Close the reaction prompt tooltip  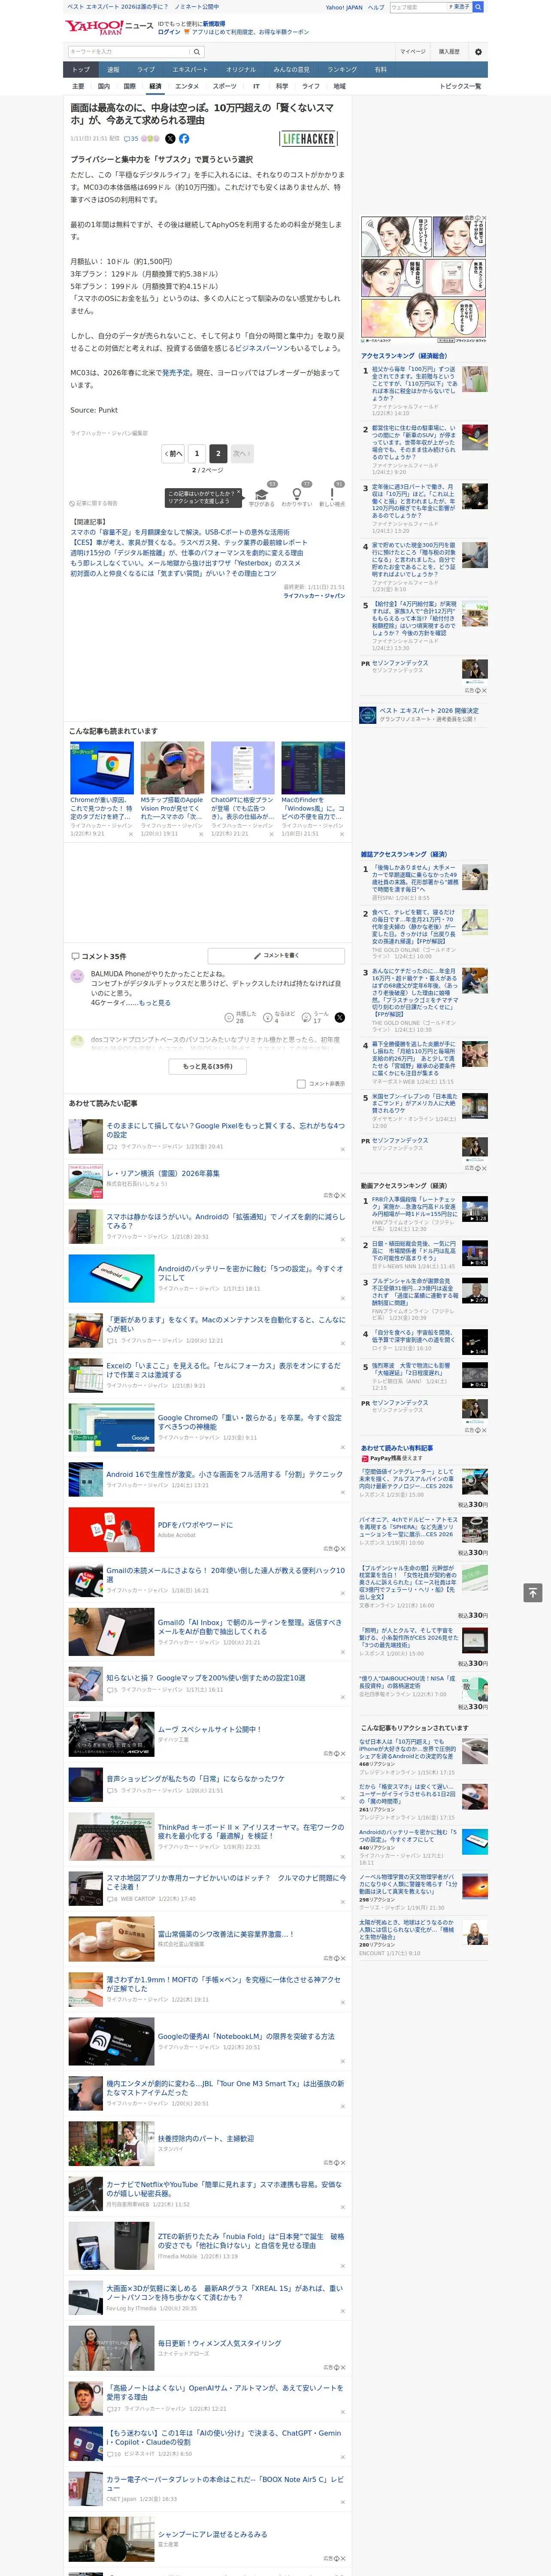(x=240, y=493)
